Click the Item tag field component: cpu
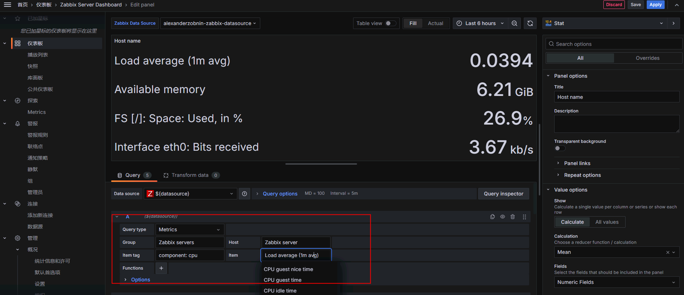The width and height of the screenshot is (684, 295). pyautogui.click(x=190, y=255)
